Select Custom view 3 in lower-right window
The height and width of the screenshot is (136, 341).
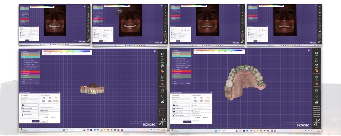pyautogui.click(x=316, y=113)
